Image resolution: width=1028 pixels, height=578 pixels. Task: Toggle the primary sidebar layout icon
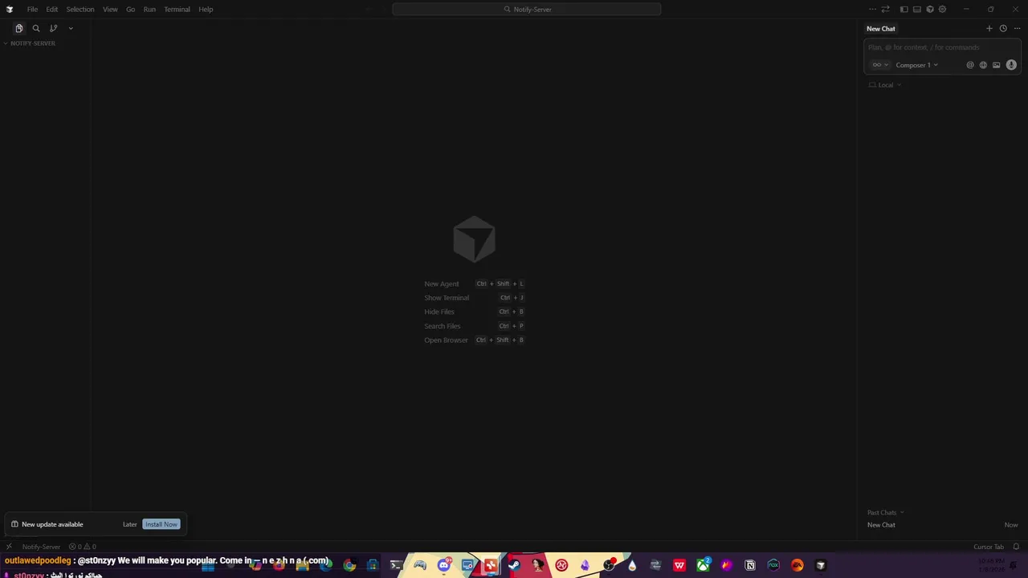pyautogui.click(x=904, y=9)
